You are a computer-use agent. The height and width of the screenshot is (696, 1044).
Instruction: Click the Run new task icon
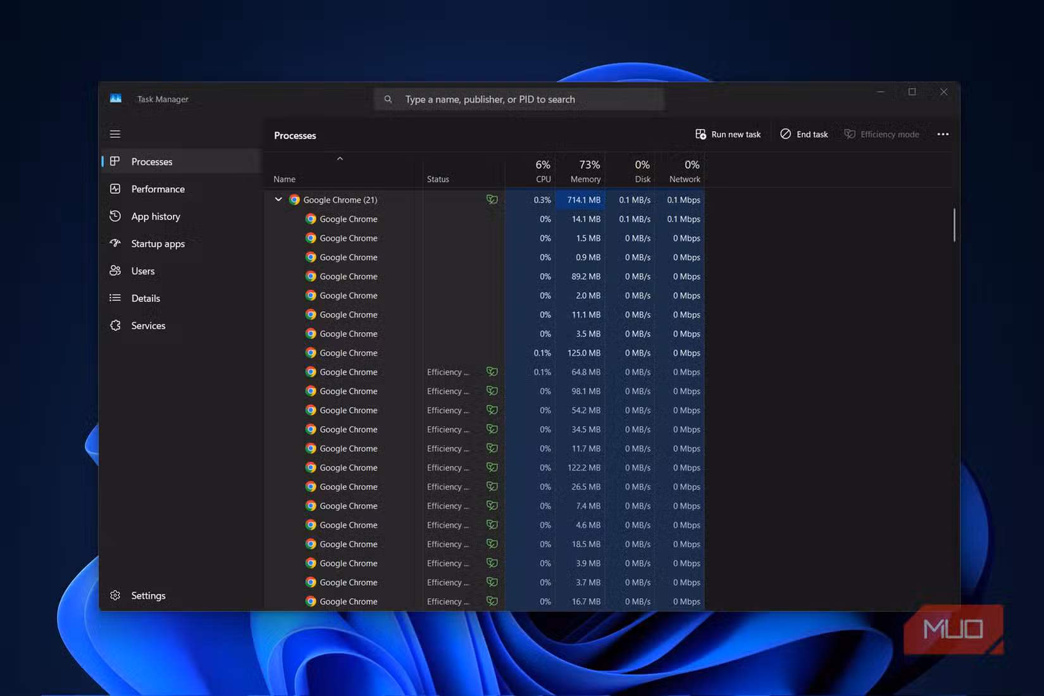(x=700, y=134)
